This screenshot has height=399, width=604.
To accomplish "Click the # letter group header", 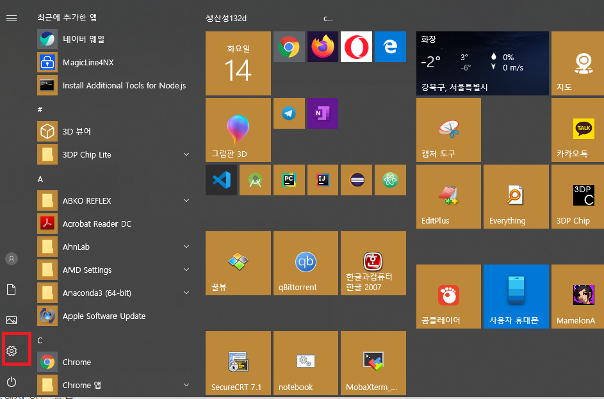I will 40,110.
